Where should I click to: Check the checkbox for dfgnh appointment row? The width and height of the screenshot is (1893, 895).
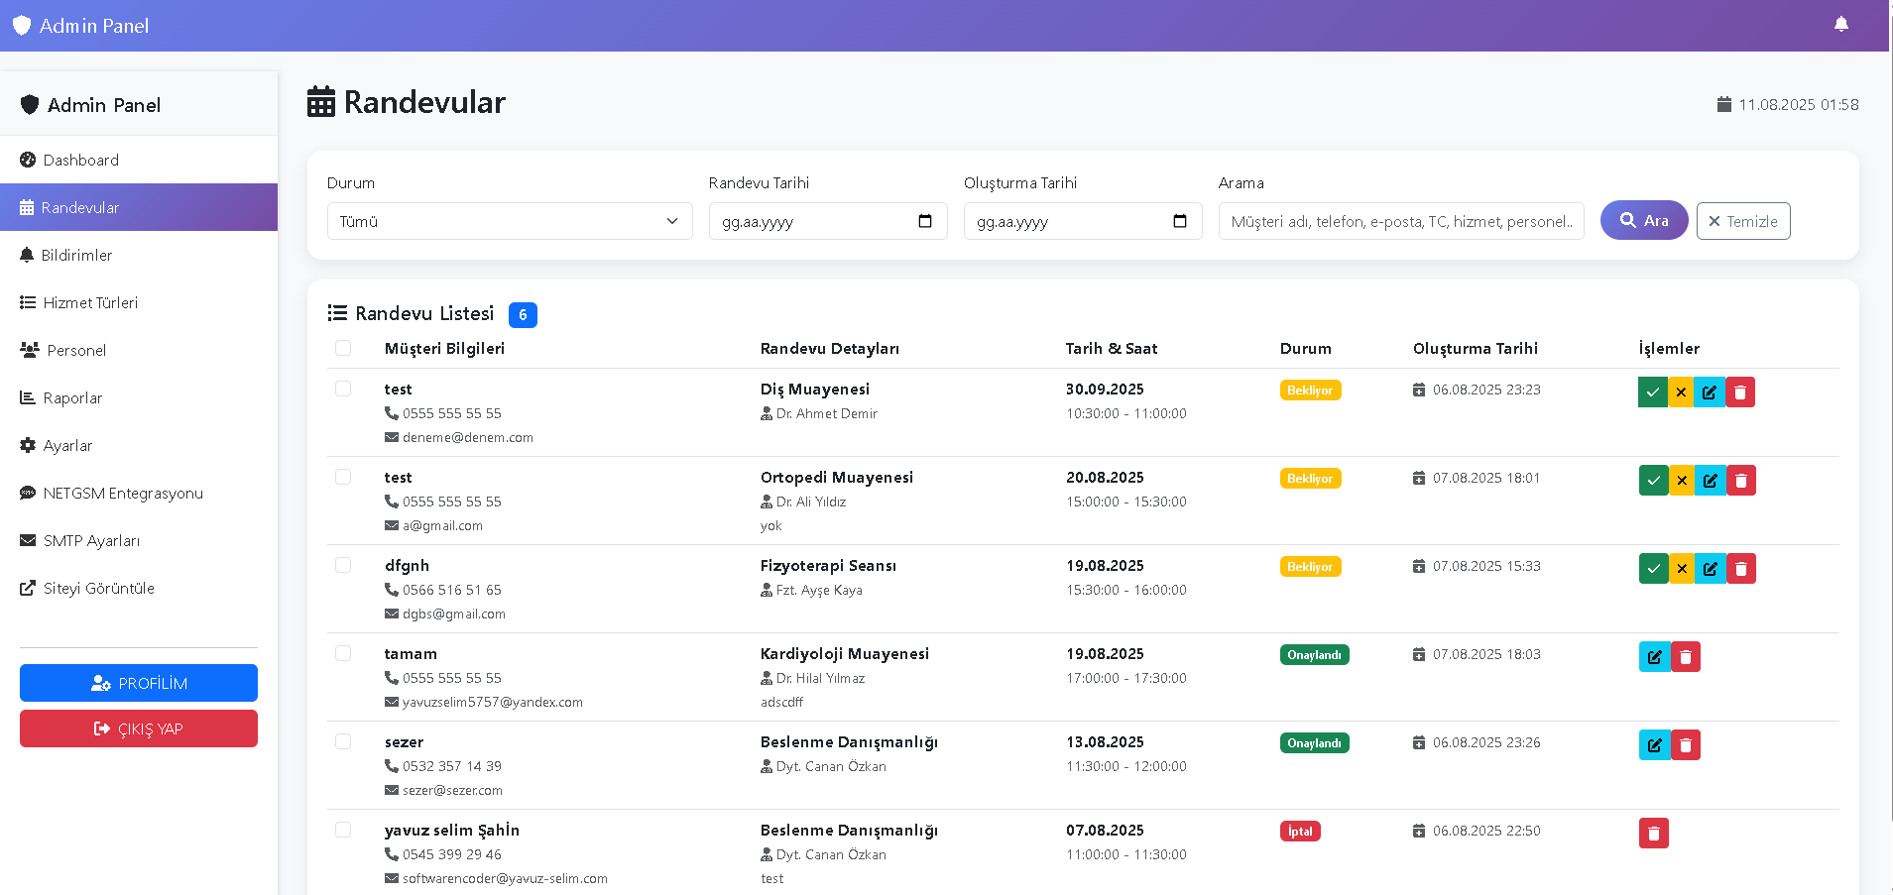pyautogui.click(x=343, y=565)
